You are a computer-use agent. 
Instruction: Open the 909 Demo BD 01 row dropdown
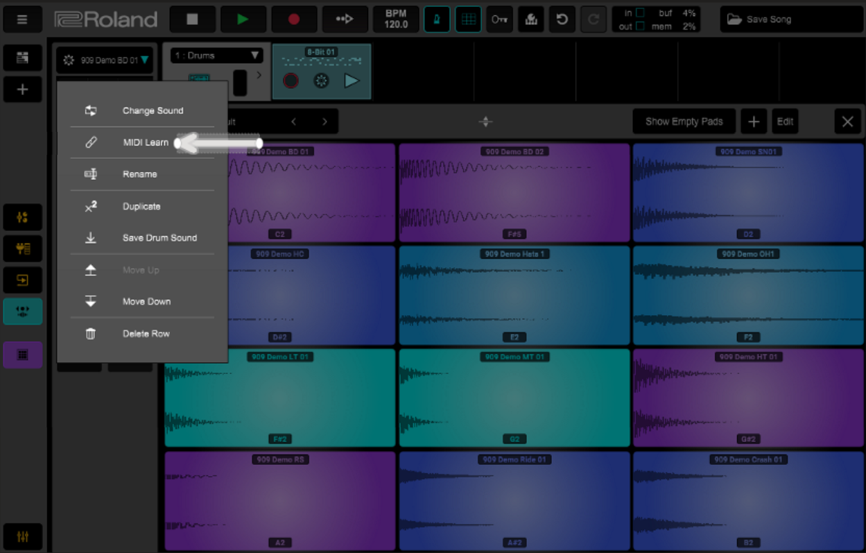click(145, 60)
